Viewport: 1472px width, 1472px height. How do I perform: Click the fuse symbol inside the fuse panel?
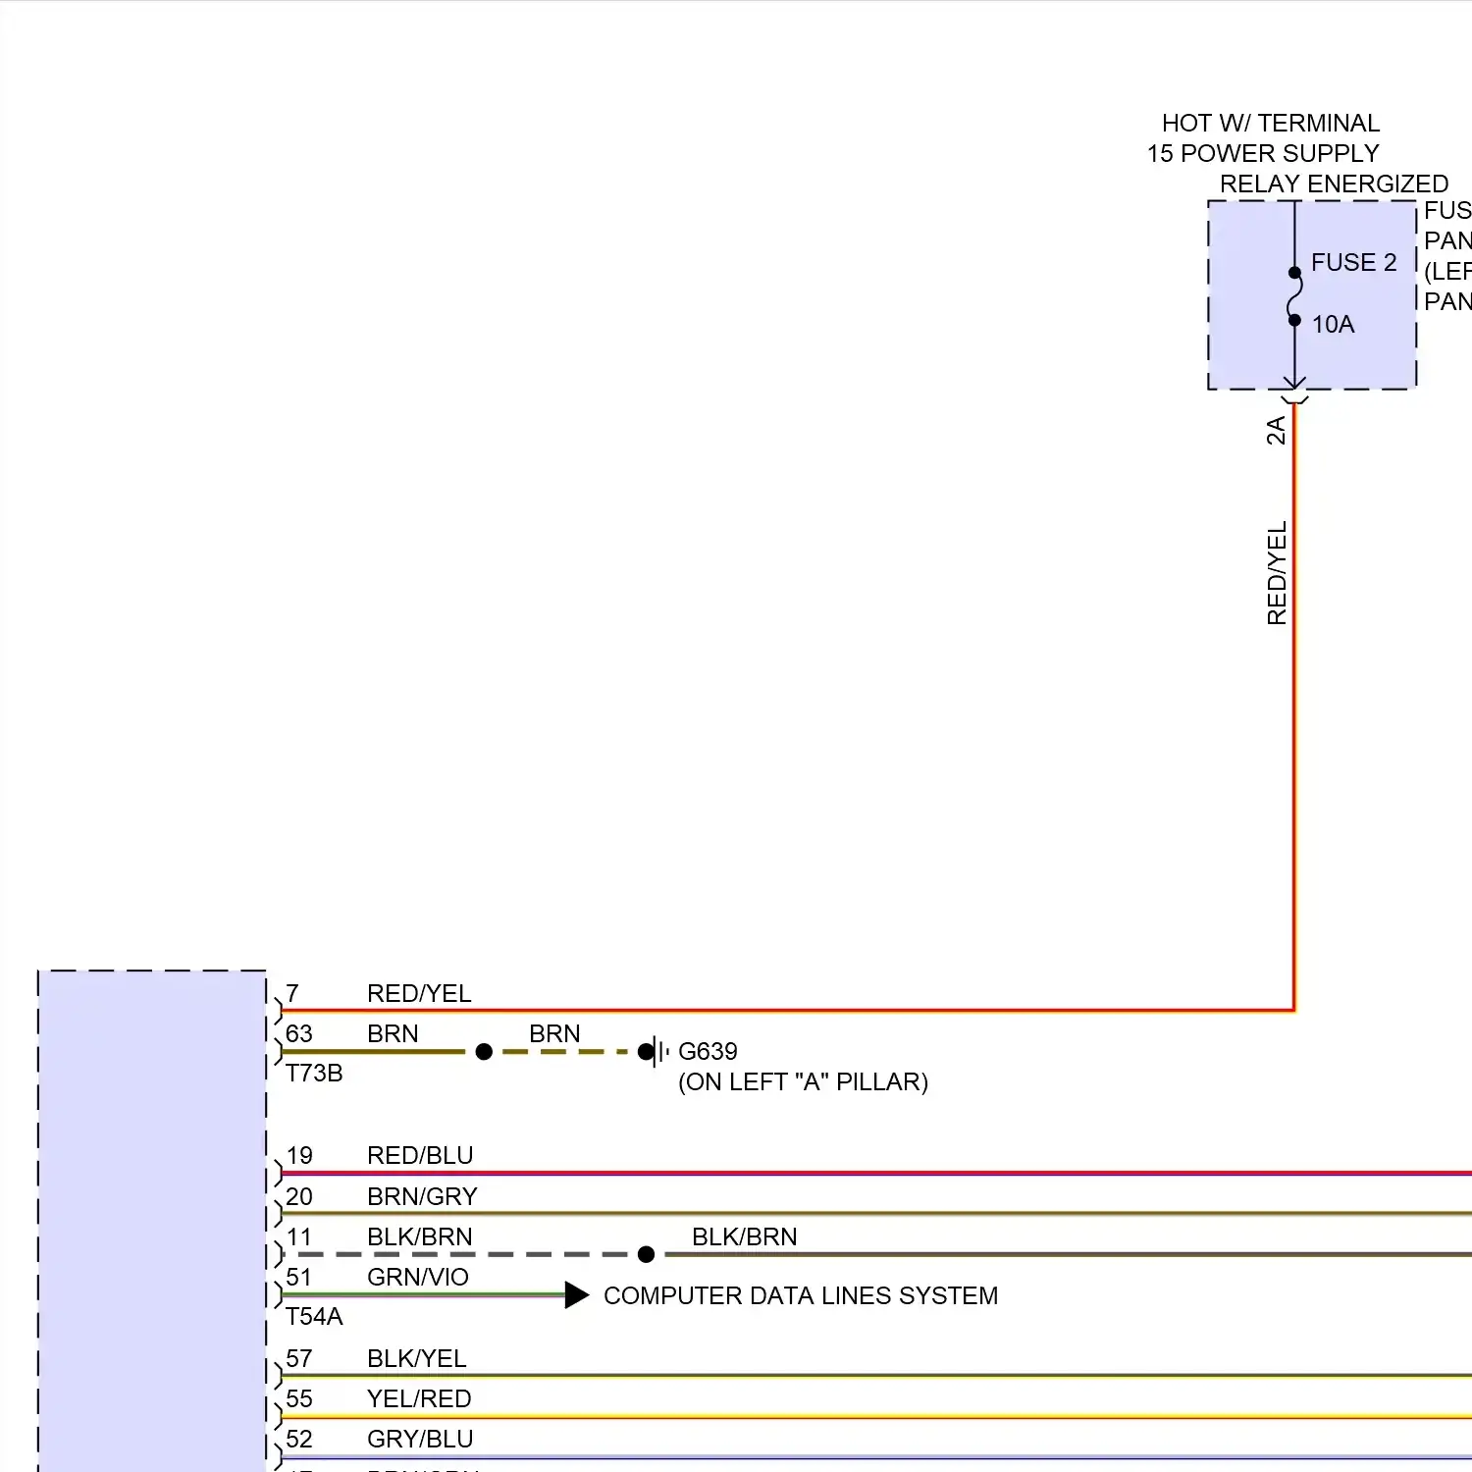click(x=1294, y=295)
